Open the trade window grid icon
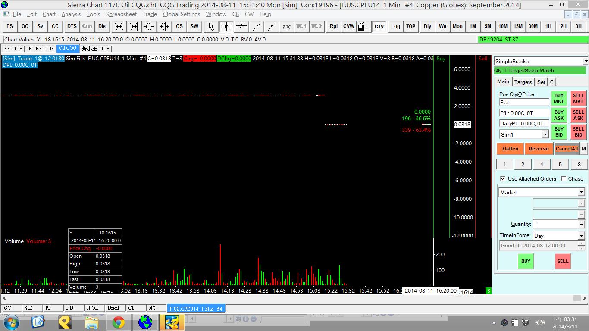 click(364, 26)
